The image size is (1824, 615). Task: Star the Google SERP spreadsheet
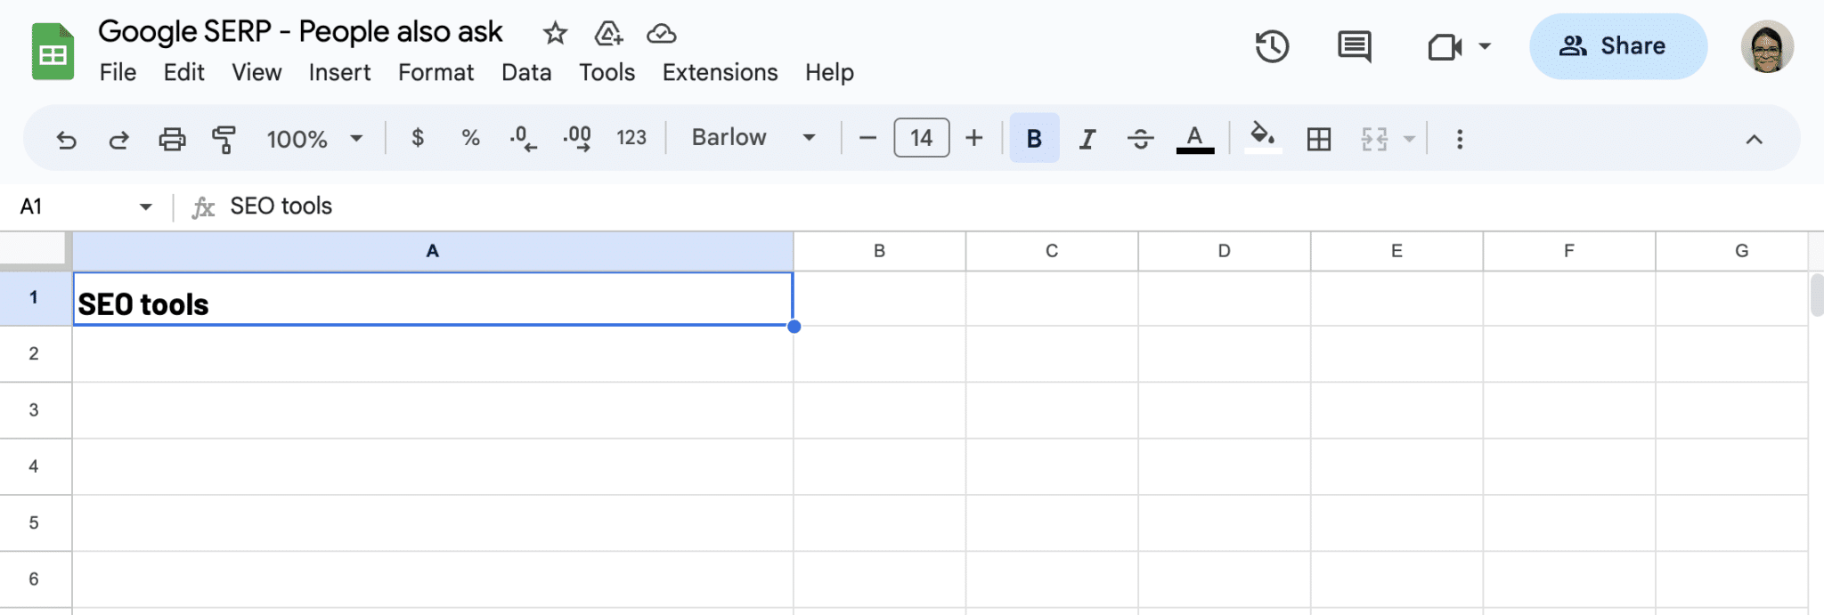click(x=555, y=33)
